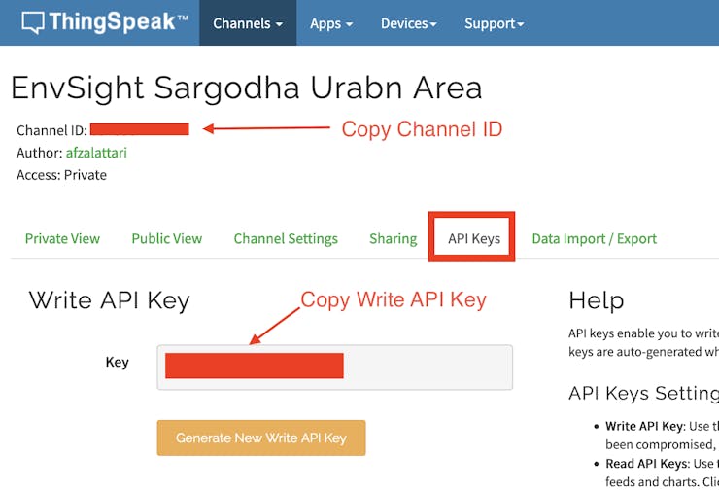
Task: Open the Data Import / Export tab
Action: 594,238
